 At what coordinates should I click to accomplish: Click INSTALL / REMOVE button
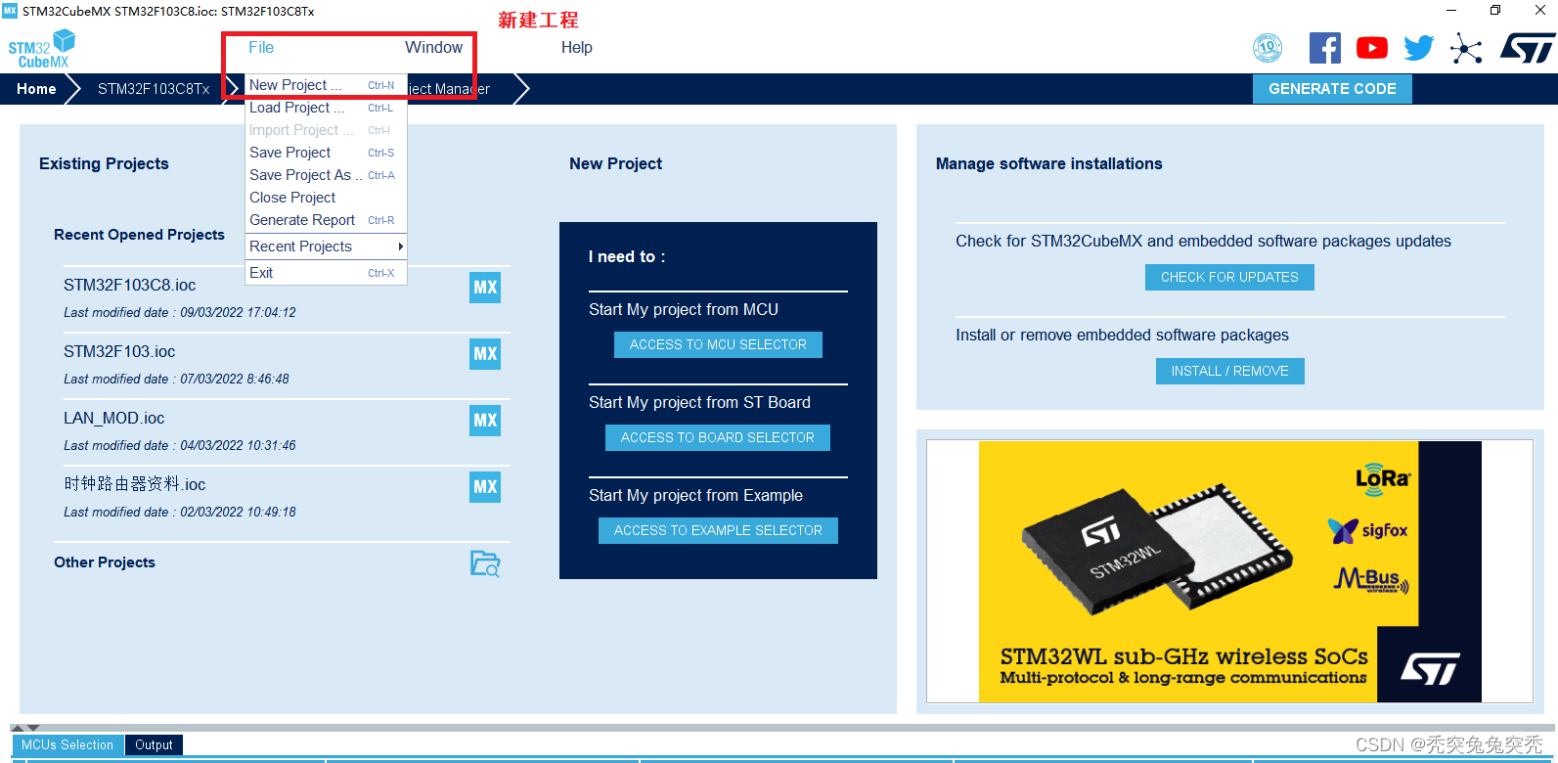(x=1230, y=372)
